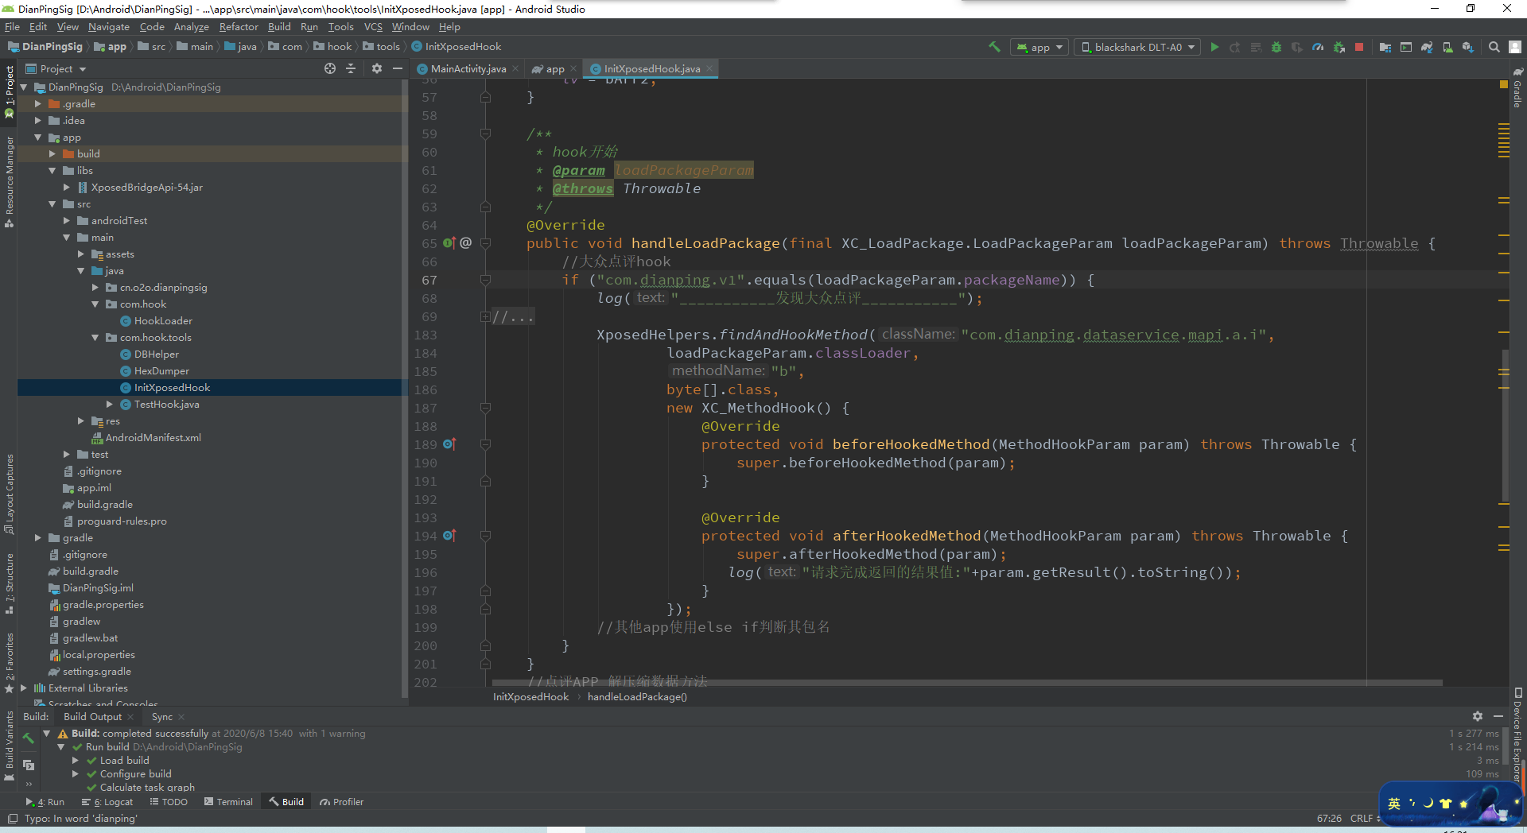Hide the Project panel with minus icon
The width and height of the screenshot is (1527, 833).
coord(398,68)
